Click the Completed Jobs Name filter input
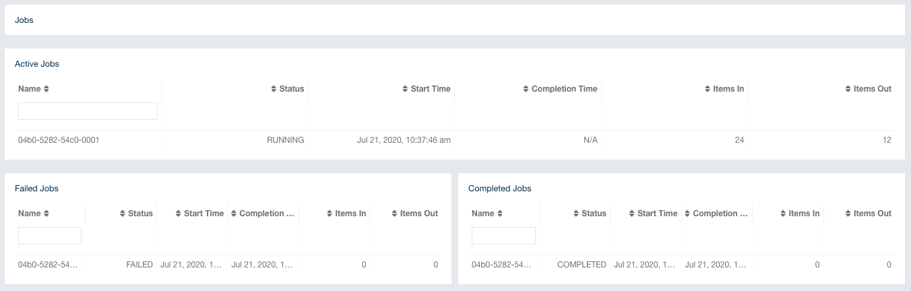 [x=503, y=236]
